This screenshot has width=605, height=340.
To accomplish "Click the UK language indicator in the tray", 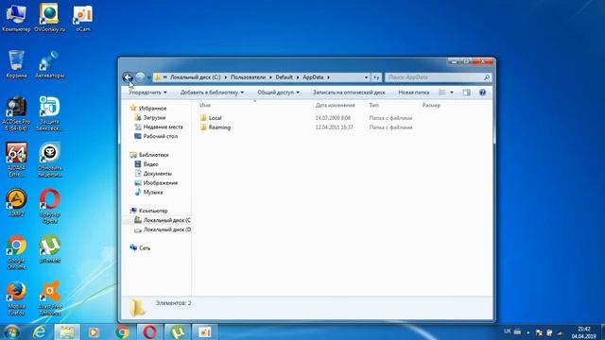I will pyautogui.click(x=507, y=331).
